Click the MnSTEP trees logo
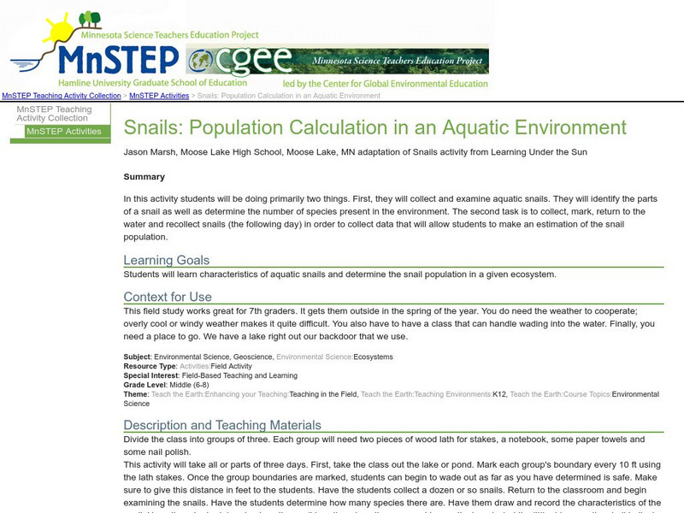 click(x=90, y=17)
